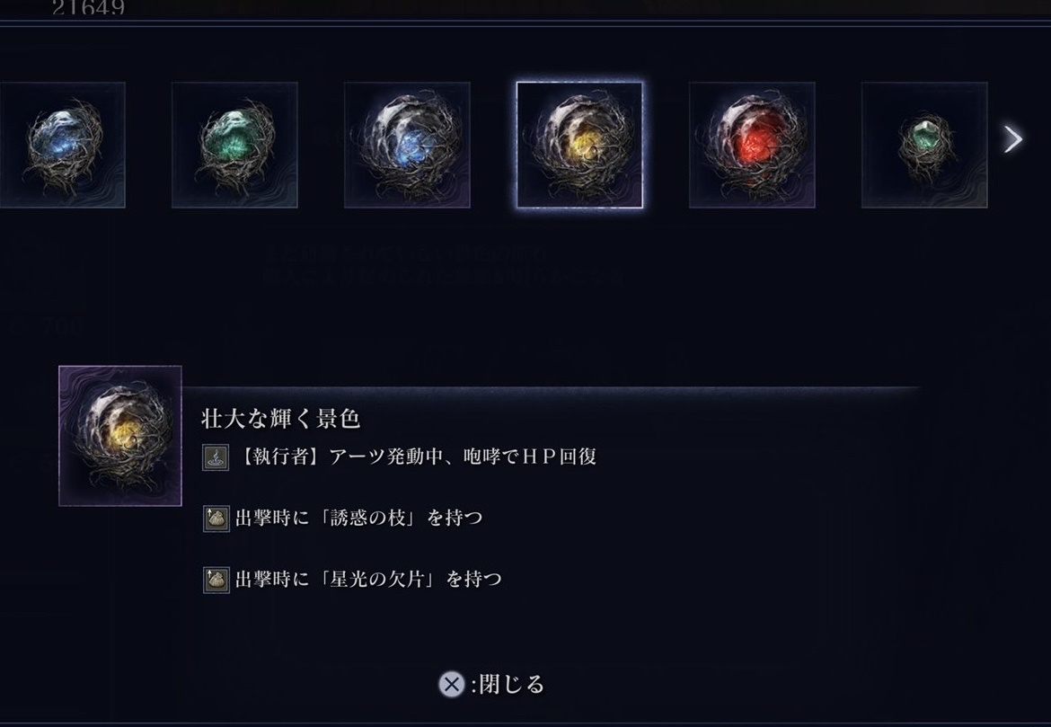The height and width of the screenshot is (727, 1051).
Task: Click the relic title 壮大な輝く景色
Action: [281, 419]
